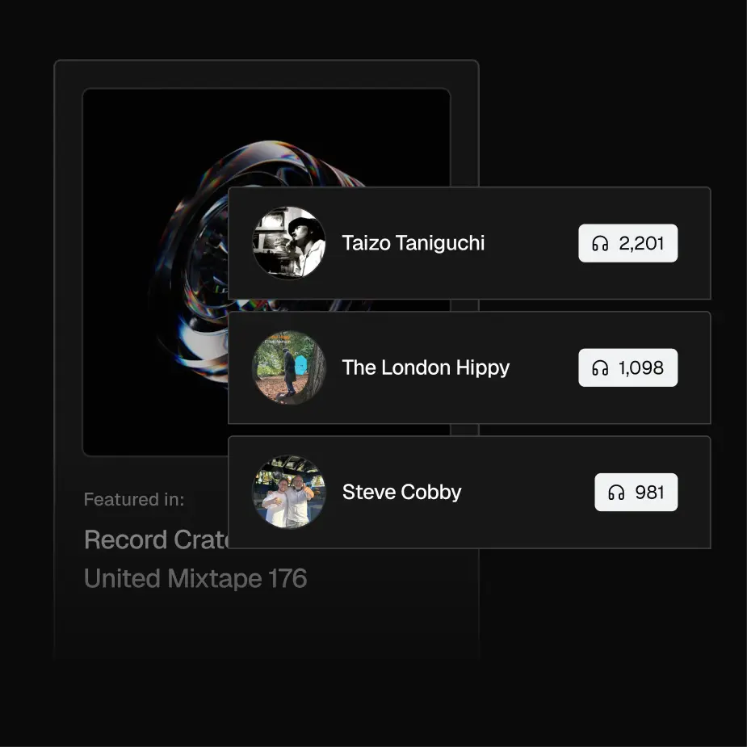Select The London Hippy name
Image resolution: width=747 pixels, height=747 pixels.
(426, 367)
